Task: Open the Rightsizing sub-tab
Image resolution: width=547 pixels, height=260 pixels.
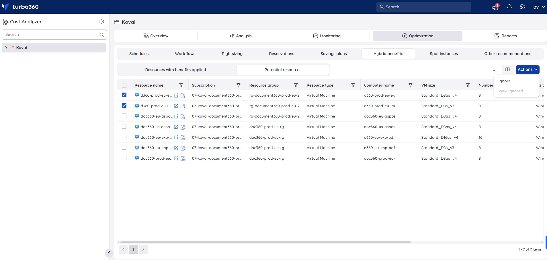Action: 232,54
